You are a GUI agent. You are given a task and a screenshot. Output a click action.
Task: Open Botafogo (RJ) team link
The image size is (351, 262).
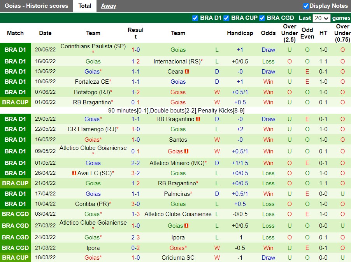click(x=92, y=92)
